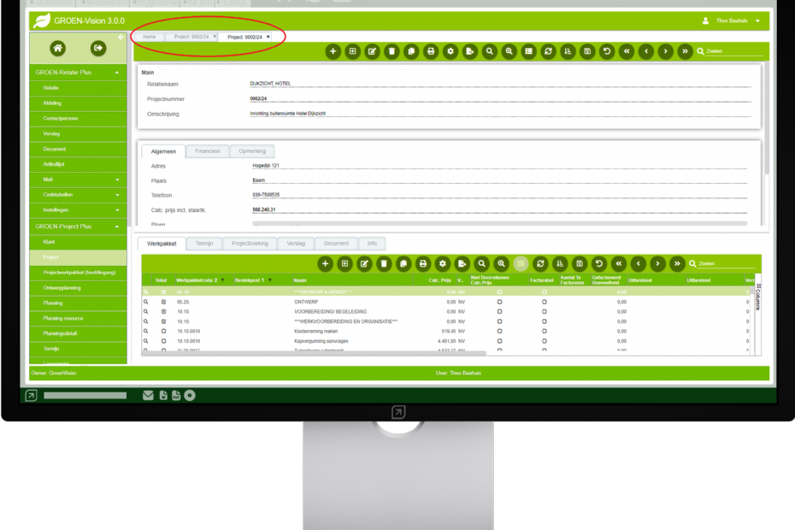The height and width of the screenshot is (530, 795).
Task: Open Ontwerpplanning in the sidebar
Action: click(x=62, y=287)
